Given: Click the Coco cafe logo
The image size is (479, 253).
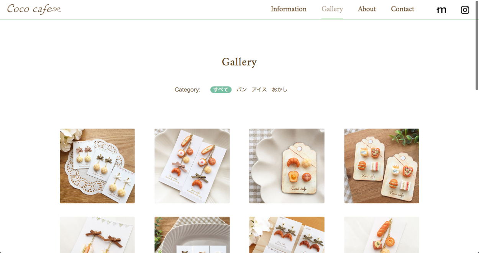Looking at the screenshot, I should (x=34, y=9).
